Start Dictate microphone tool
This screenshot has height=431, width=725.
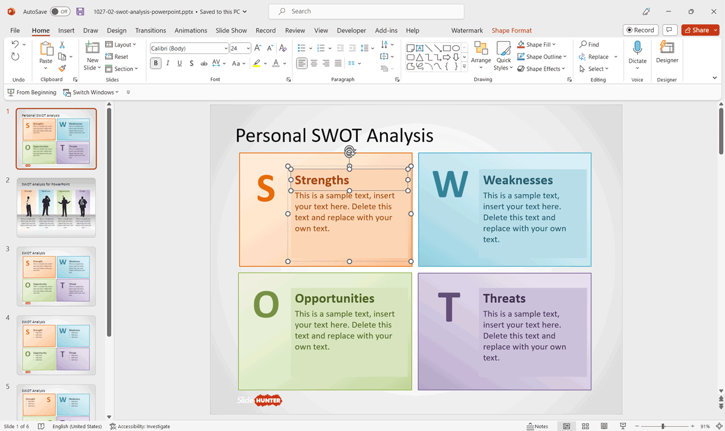[637, 52]
